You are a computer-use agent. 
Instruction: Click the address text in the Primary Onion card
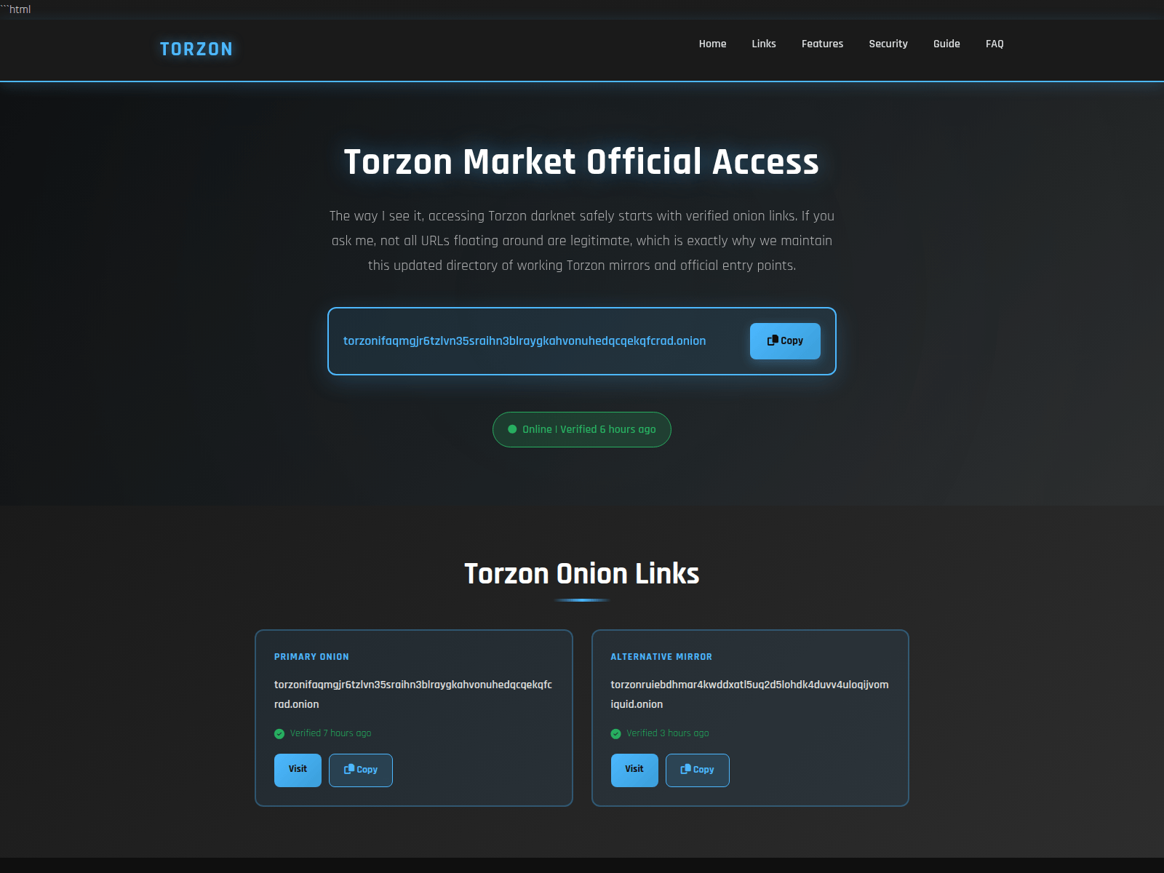(413, 694)
